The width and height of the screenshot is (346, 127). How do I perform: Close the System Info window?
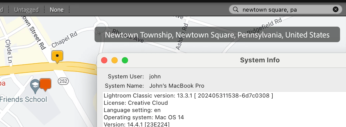pos(104,60)
